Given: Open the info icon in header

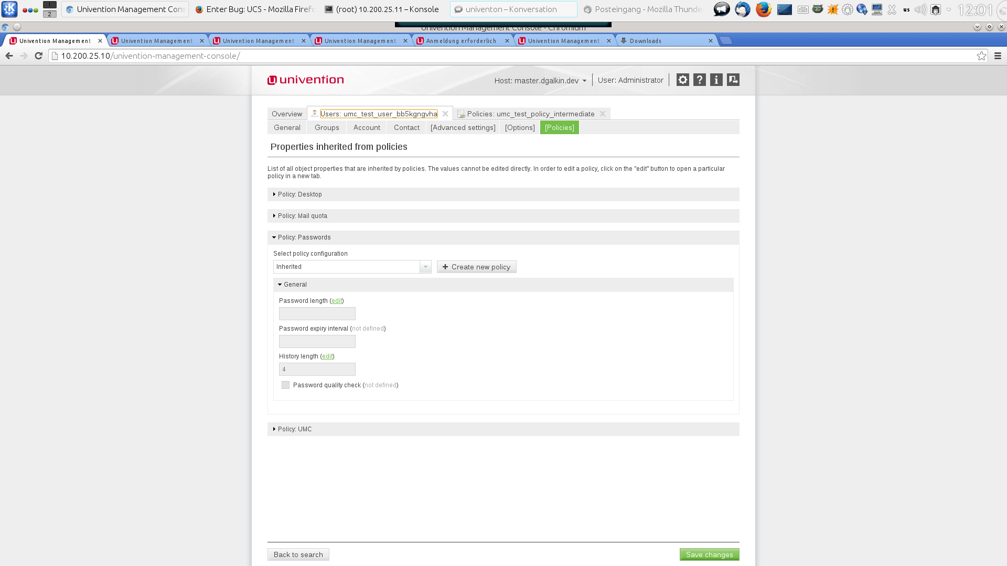Looking at the screenshot, I should [x=716, y=80].
